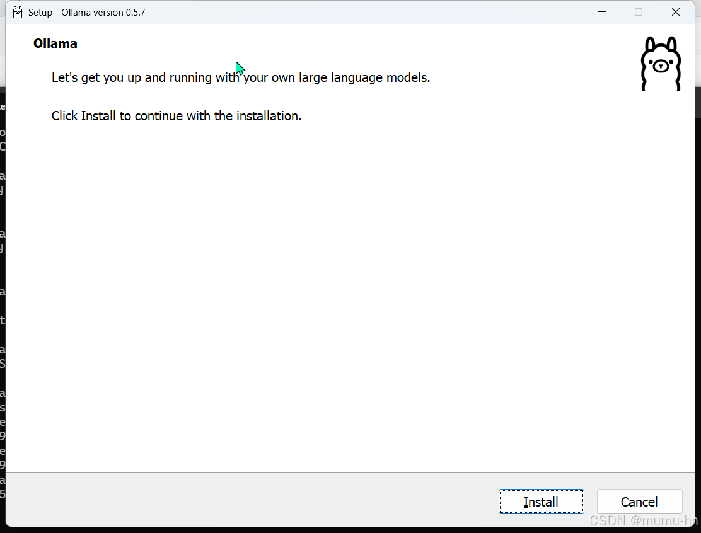Minimize the Ollama setup window
This screenshot has height=533, width=701.
tap(602, 12)
